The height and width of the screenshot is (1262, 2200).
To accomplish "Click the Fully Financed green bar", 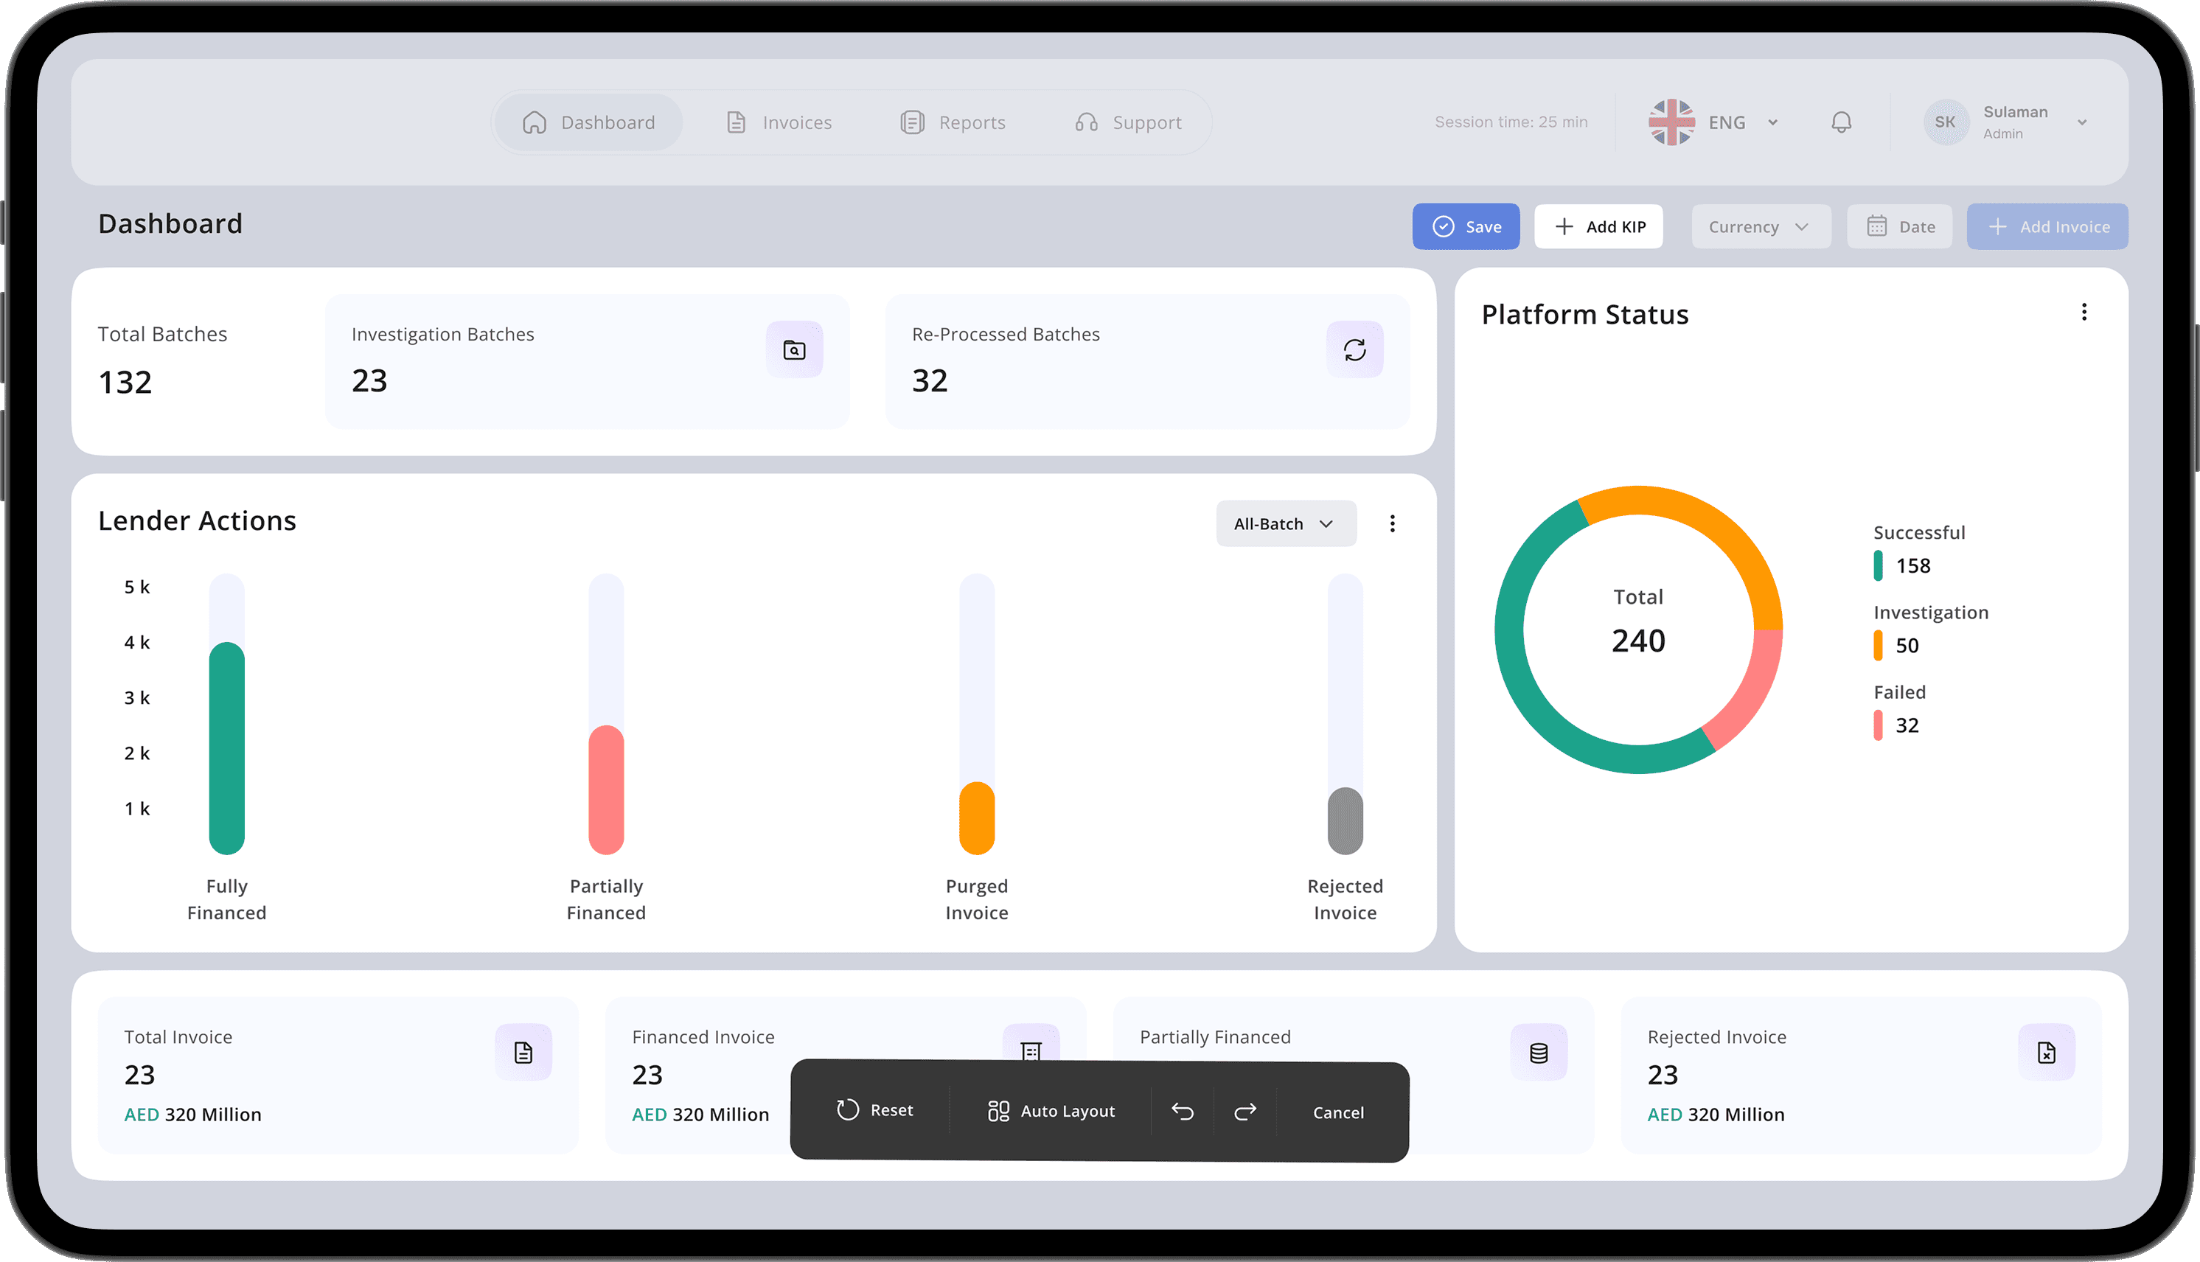I will coord(227,747).
